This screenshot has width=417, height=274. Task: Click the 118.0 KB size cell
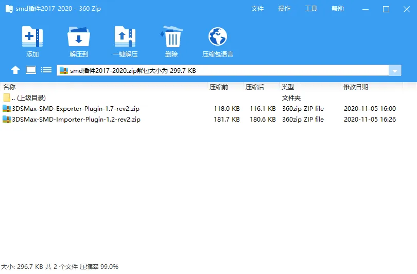(227, 109)
